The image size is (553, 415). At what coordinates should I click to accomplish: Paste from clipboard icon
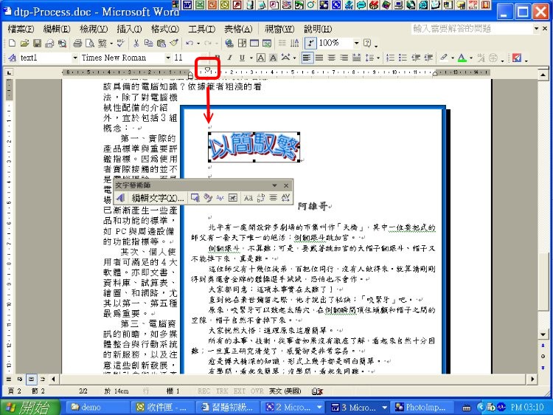pos(161,43)
